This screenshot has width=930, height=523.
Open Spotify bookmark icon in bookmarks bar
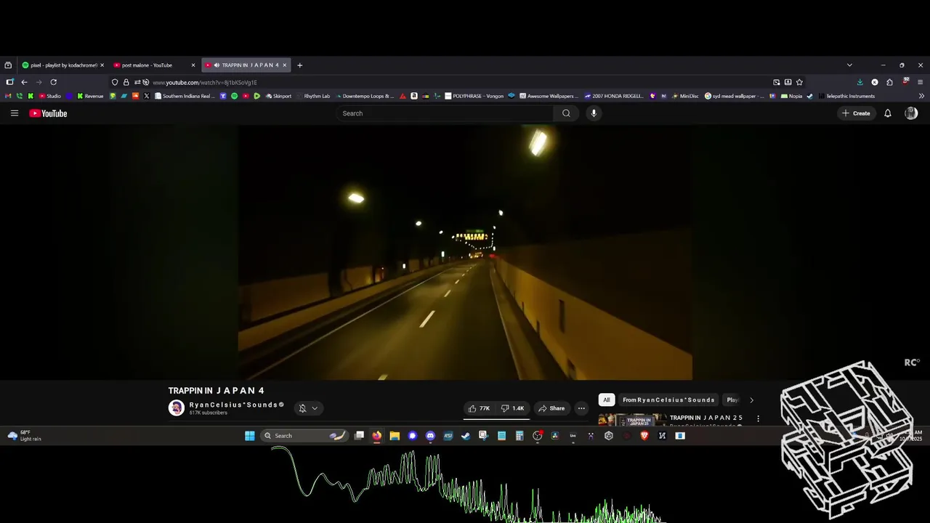(234, 96)
